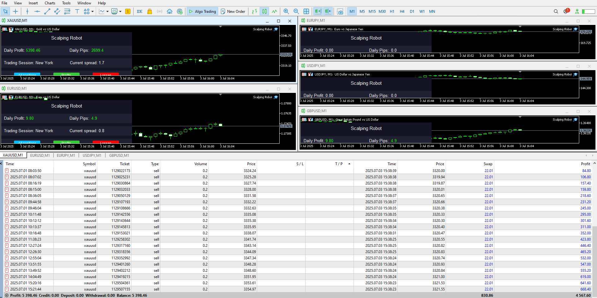Switch the timeframe to M15
Viewport: 597px width, 298px height.
(x=372, y=12)
